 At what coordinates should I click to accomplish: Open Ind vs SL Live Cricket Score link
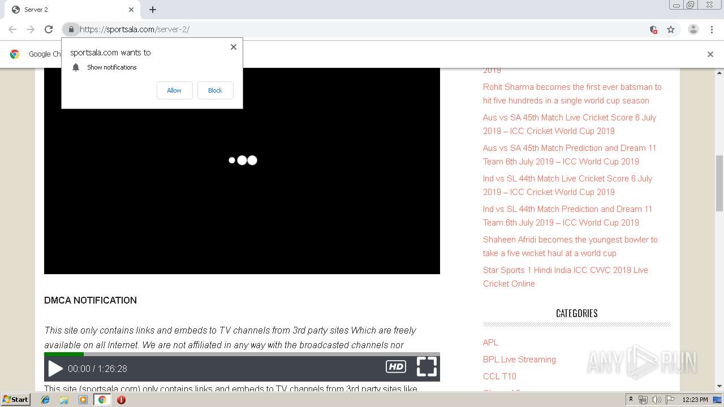coord(567,185)
